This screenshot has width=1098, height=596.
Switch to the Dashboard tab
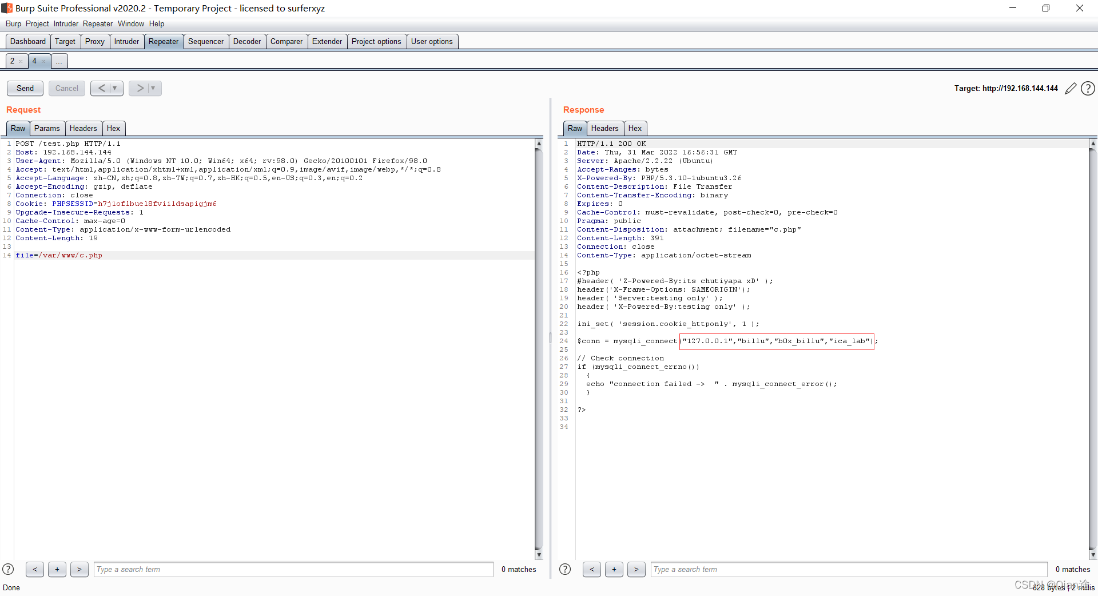pos(27,41)
